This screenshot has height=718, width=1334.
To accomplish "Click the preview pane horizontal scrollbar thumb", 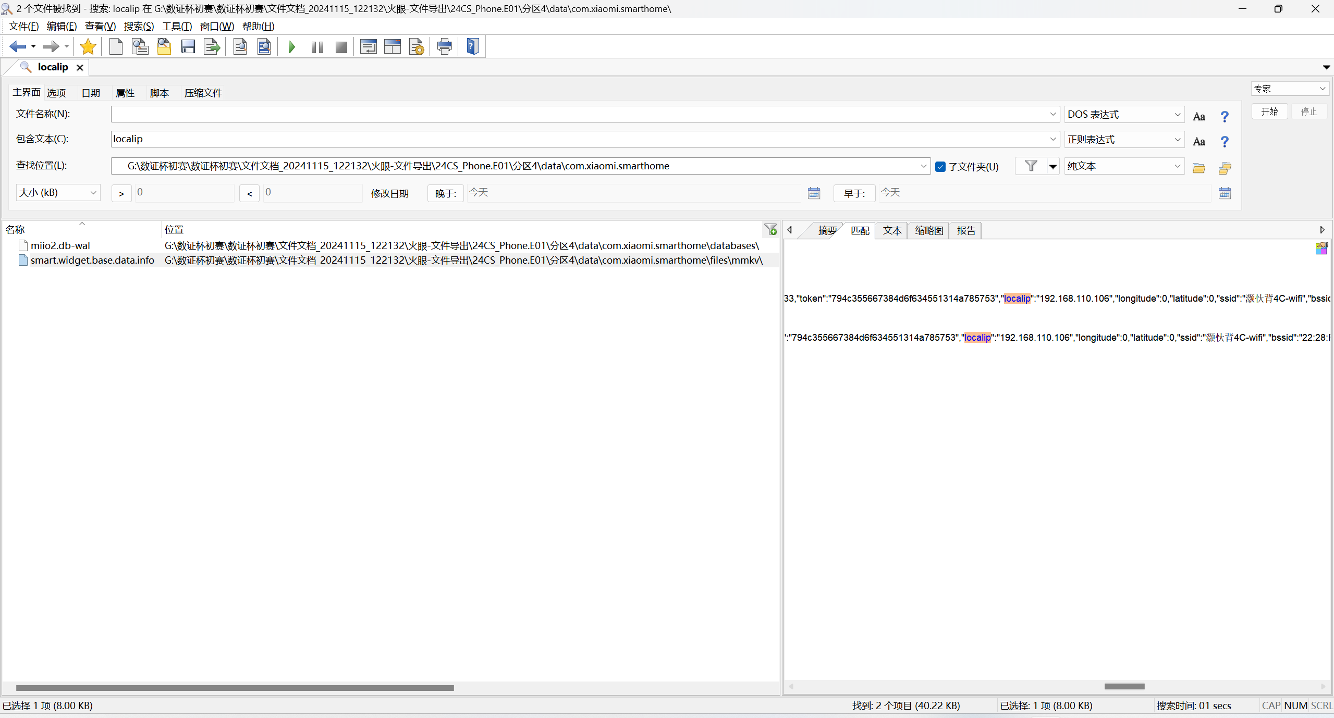I will (1124, 686).
